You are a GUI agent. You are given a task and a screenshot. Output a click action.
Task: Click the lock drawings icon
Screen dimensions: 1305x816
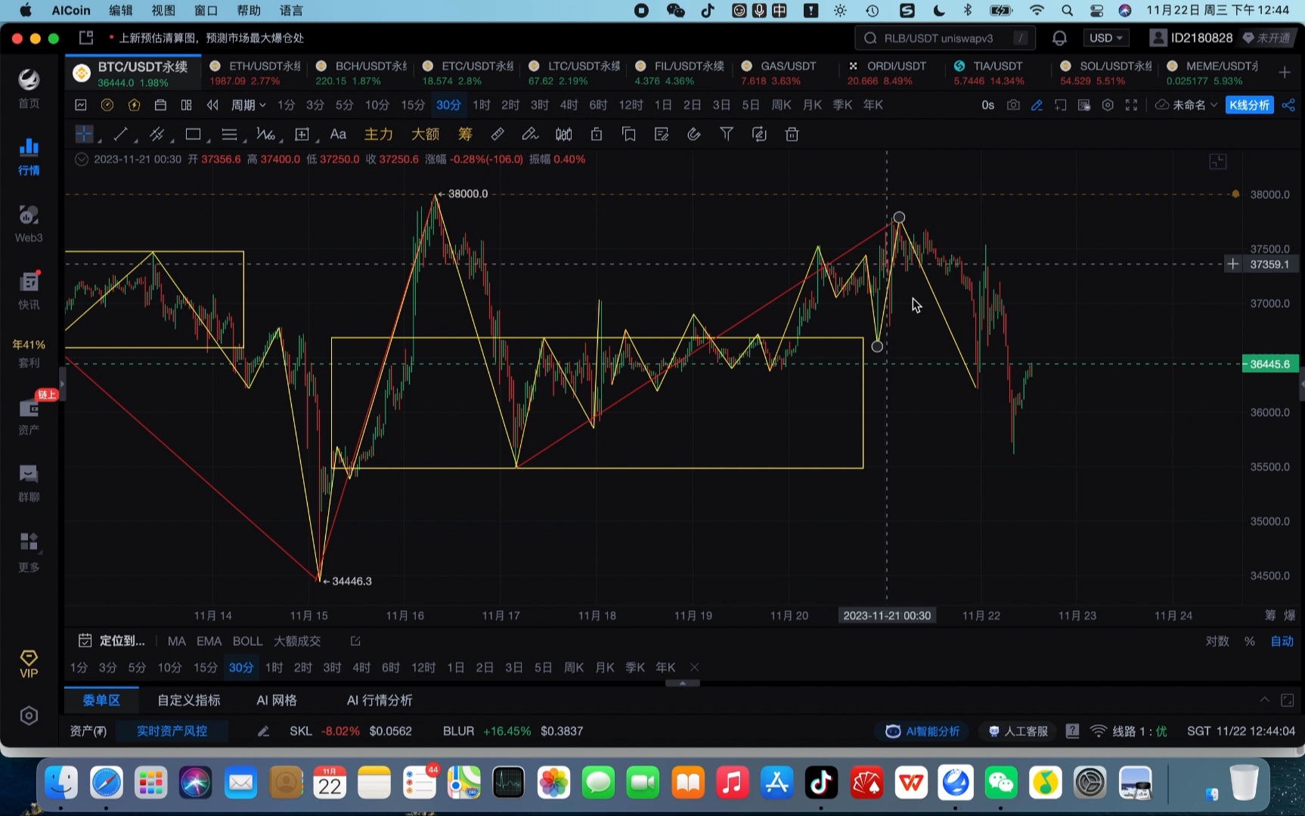click(x=597, y=134)
